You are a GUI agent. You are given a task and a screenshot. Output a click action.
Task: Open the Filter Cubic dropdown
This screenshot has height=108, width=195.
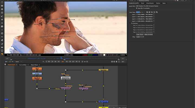point(140,37)
